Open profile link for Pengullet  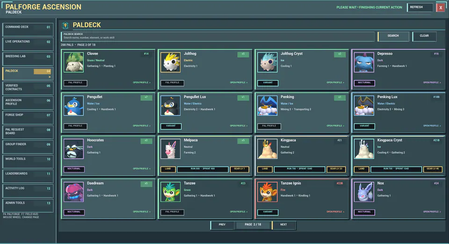[x=141, y=126]
